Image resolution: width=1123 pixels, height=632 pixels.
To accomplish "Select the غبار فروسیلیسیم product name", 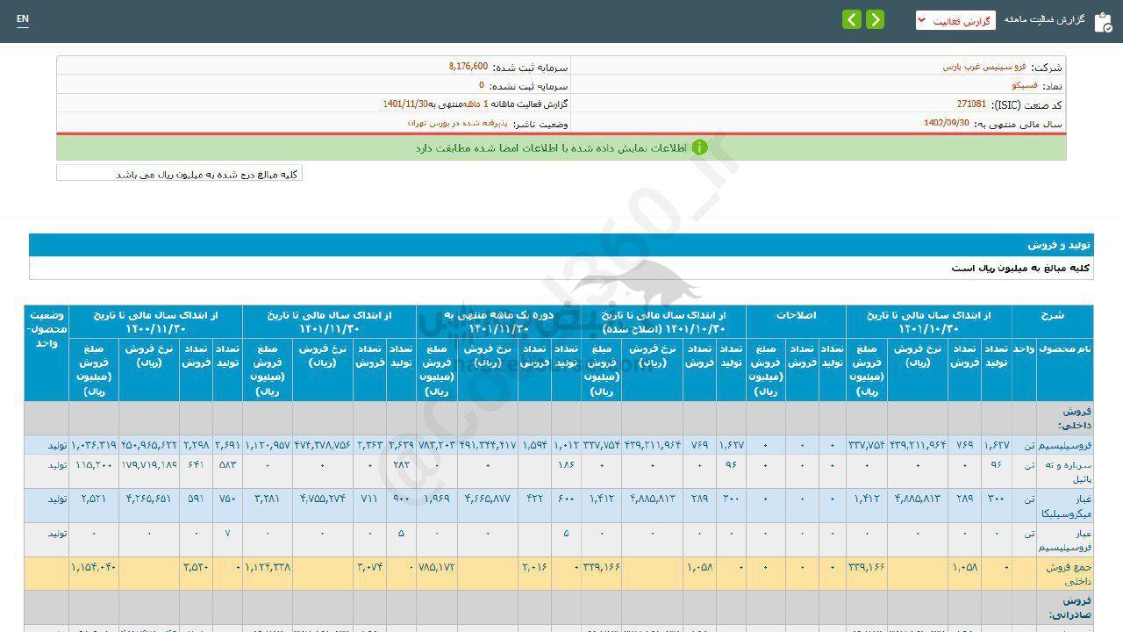I will pyautogui.click(x=1064, y=540).
